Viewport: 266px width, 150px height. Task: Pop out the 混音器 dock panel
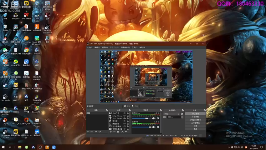[161, 110]
